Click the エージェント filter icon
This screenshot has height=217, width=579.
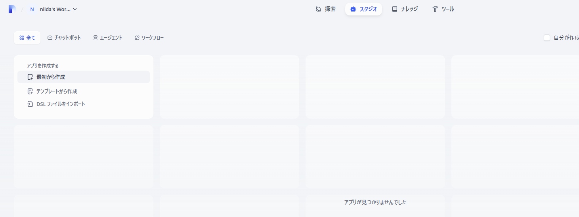coord(96,38)
